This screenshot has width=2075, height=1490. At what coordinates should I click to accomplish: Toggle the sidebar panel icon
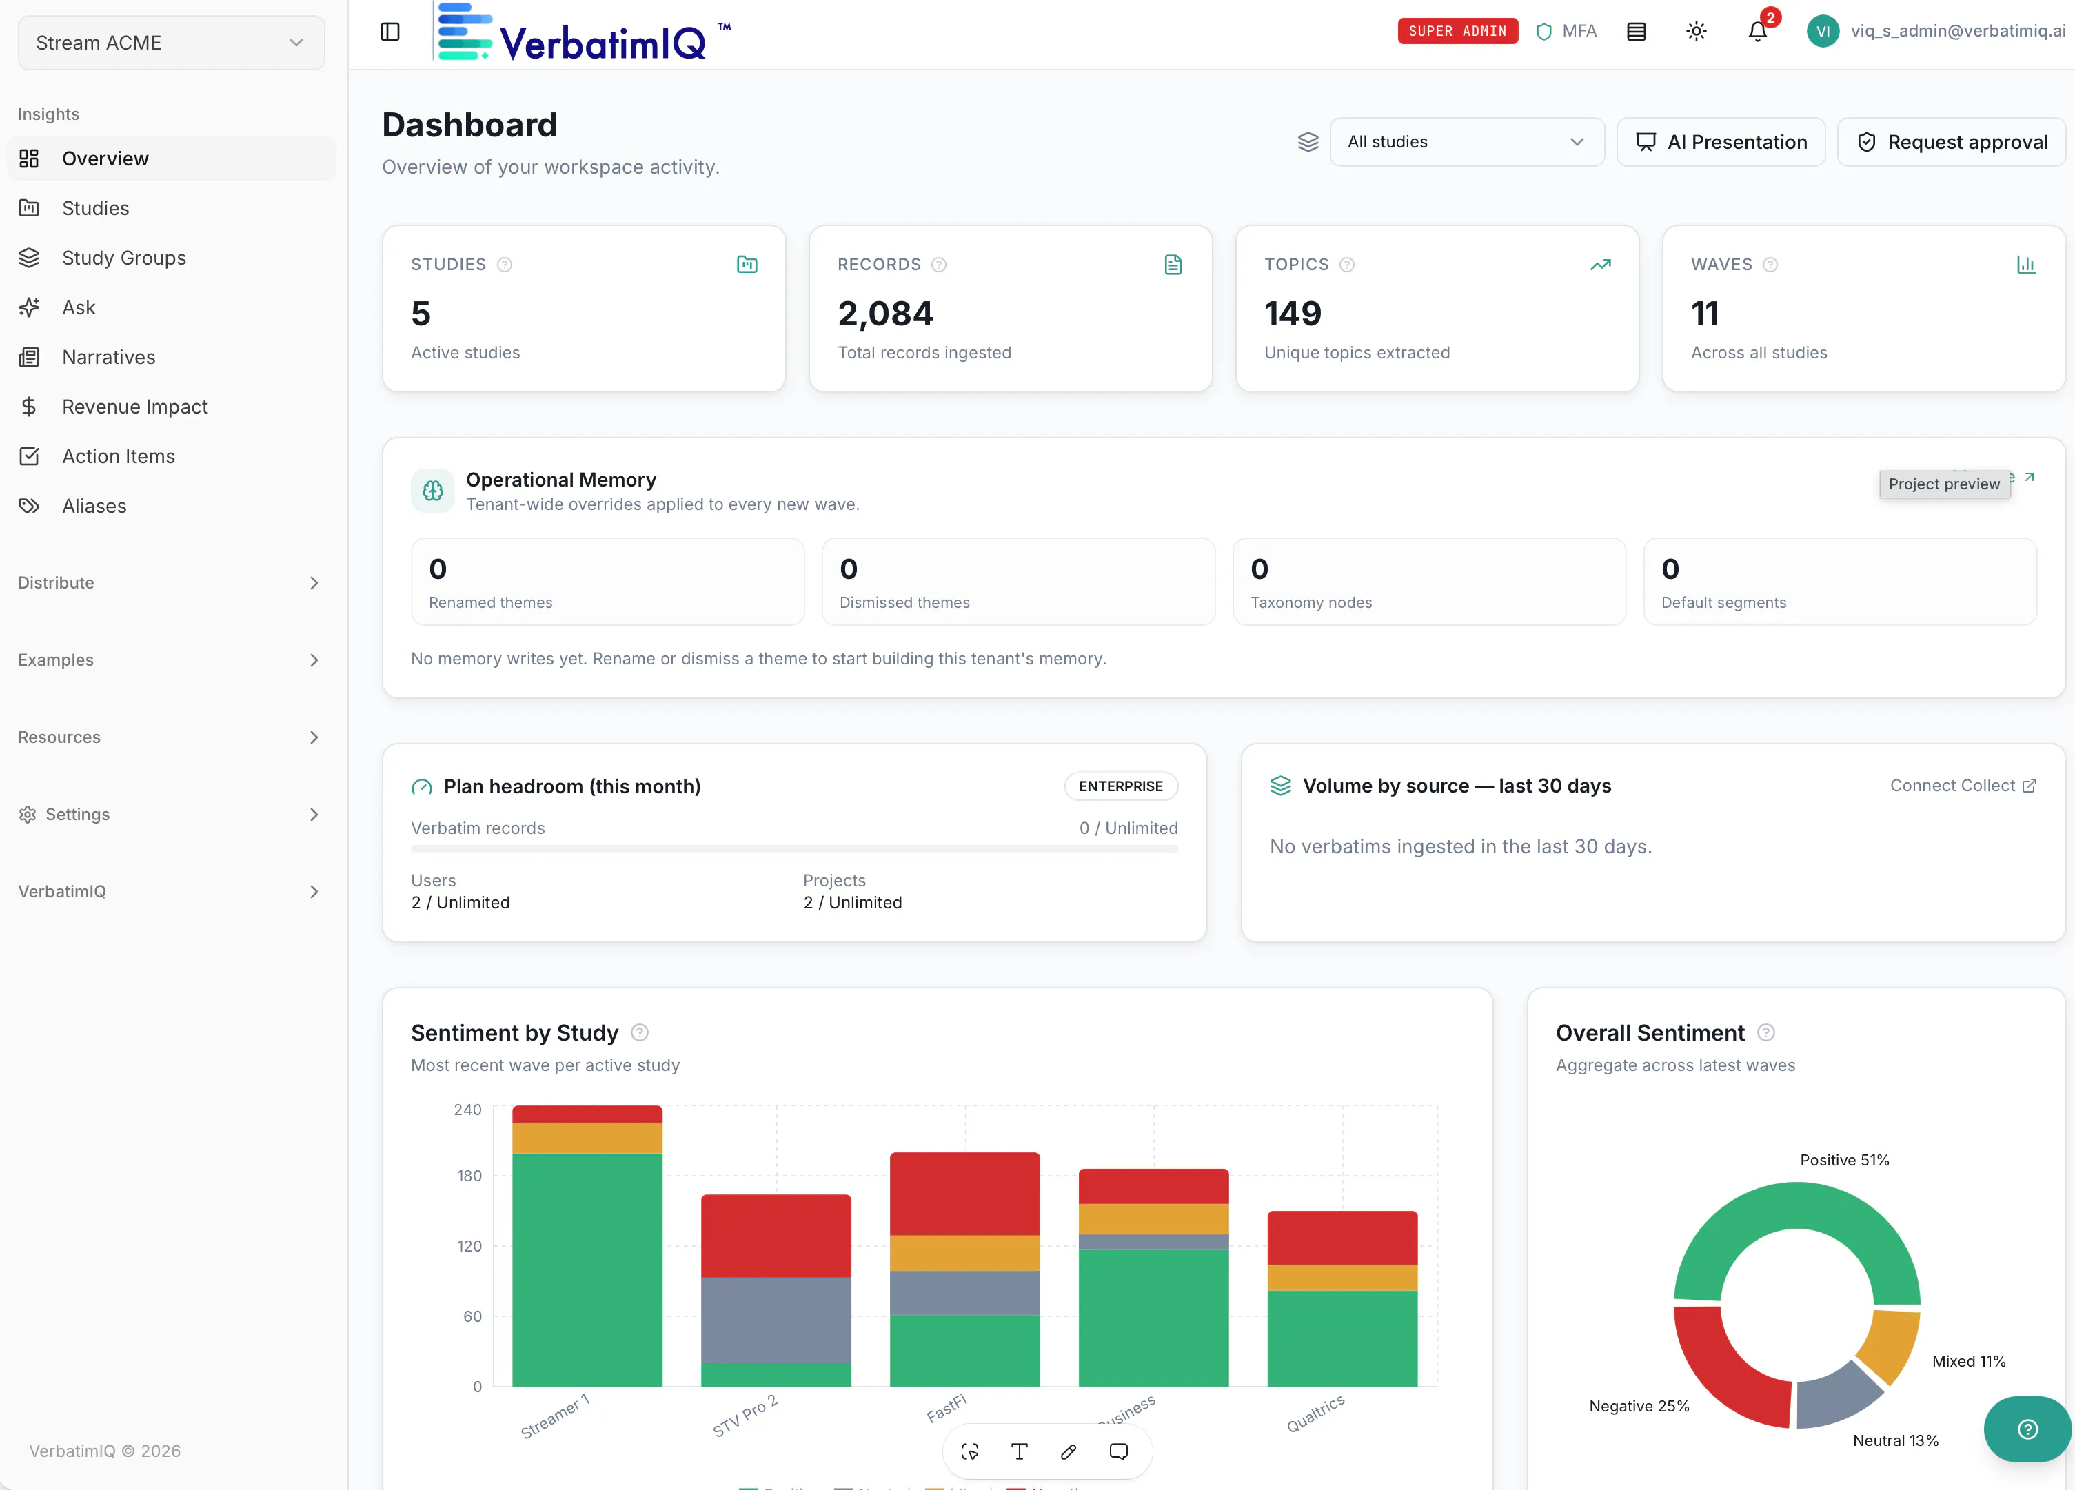[x=389, y=32]
